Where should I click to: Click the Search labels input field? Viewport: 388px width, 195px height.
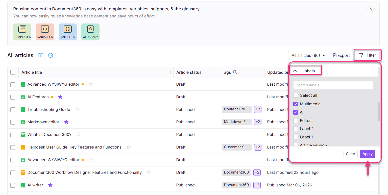[x=333, y=85]
